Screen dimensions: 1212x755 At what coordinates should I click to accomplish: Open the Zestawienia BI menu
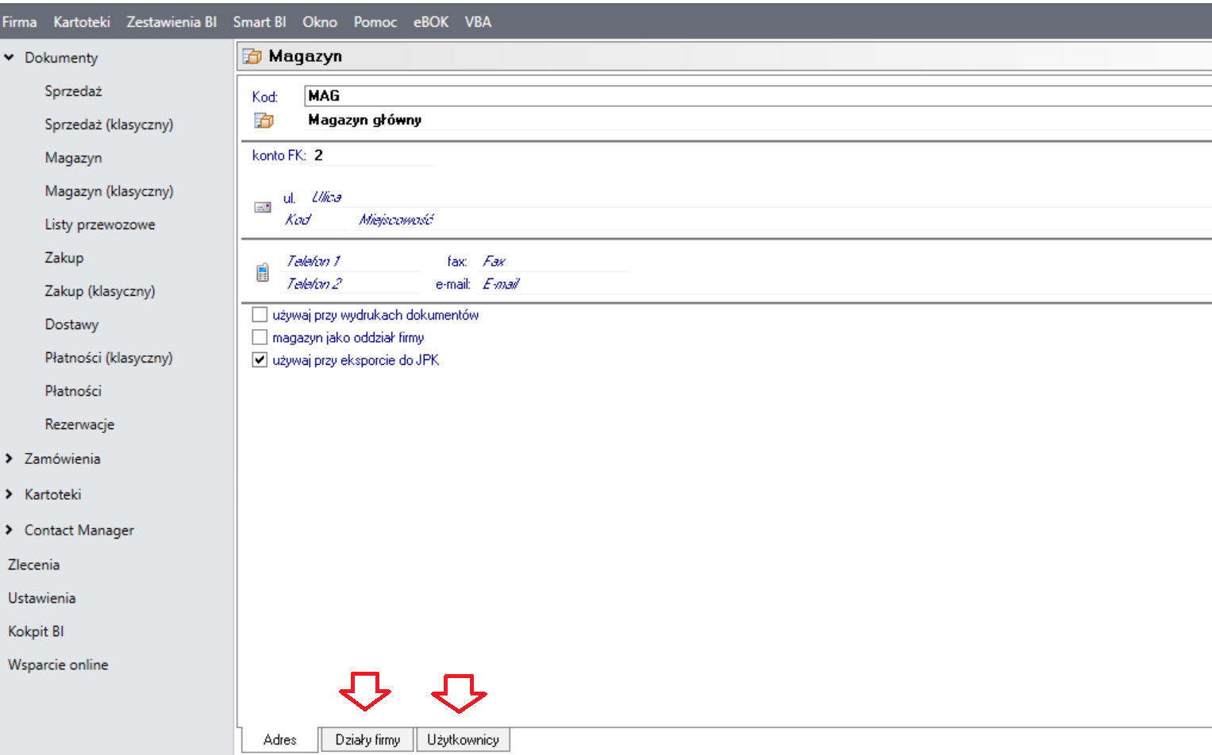(171, 22)
